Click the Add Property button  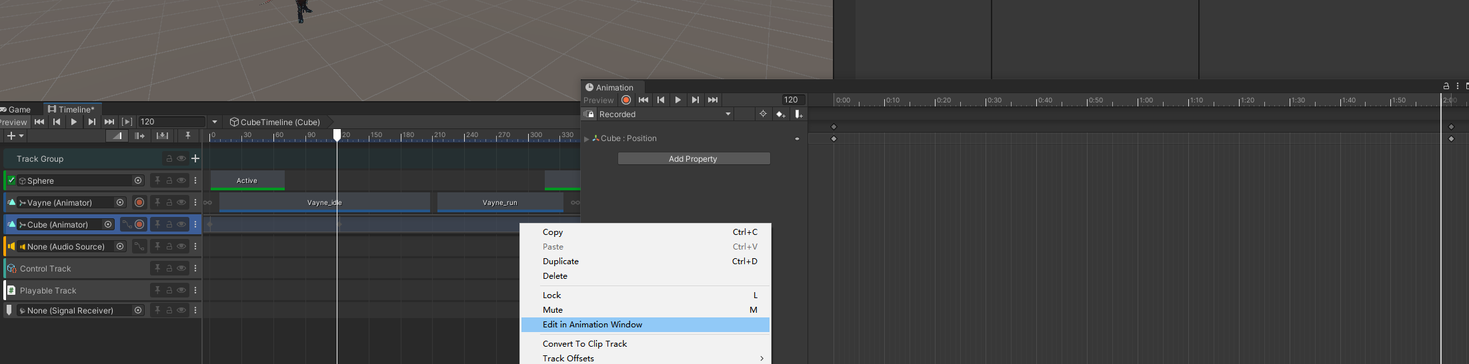pos(693,158)
